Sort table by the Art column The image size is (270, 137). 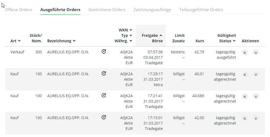15,41
